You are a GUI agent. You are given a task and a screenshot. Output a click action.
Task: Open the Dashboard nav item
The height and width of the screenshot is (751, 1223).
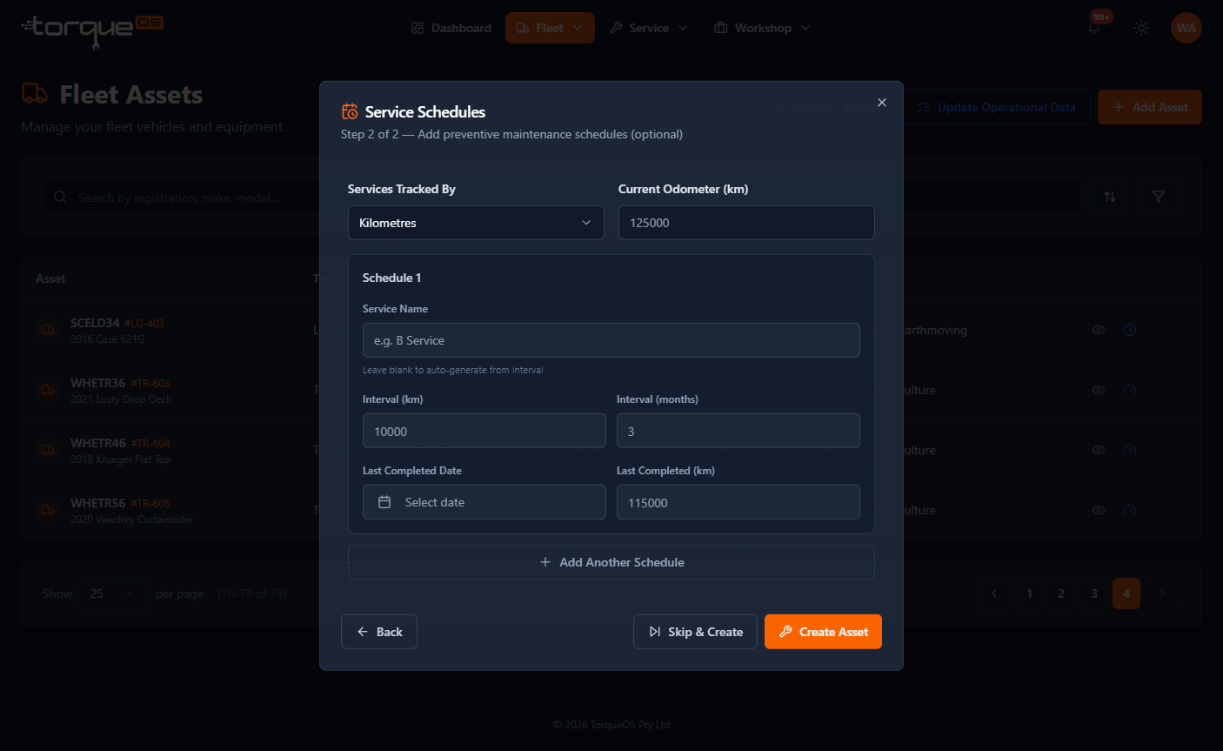[451, 28]
